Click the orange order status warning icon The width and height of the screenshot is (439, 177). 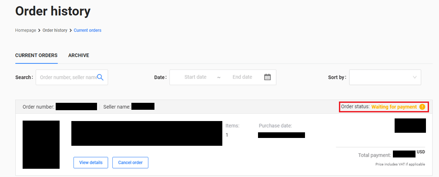(422, 107)
